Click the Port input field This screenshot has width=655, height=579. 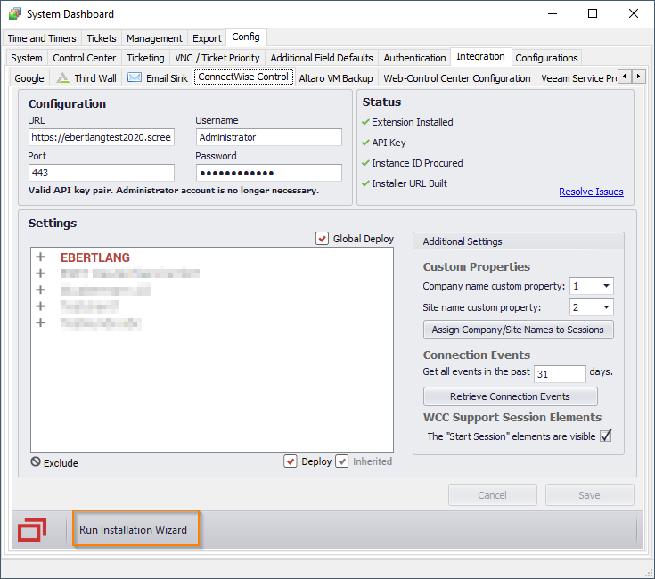[x=101, y=173]
